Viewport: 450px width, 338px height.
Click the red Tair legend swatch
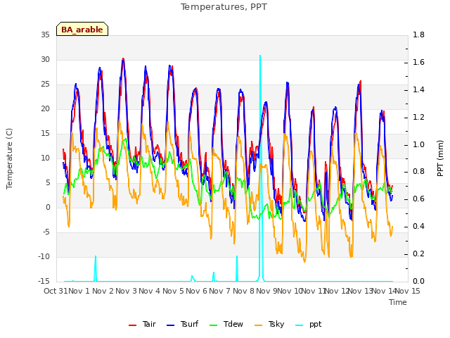click(x=132, y=325)
